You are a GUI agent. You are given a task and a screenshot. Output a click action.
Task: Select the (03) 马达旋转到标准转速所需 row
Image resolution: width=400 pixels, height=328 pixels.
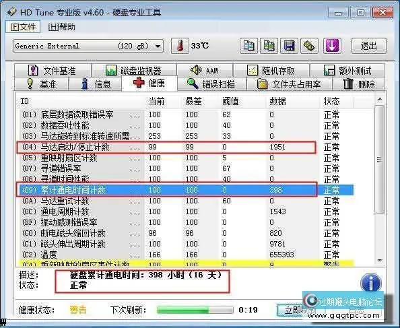point(187,136)
